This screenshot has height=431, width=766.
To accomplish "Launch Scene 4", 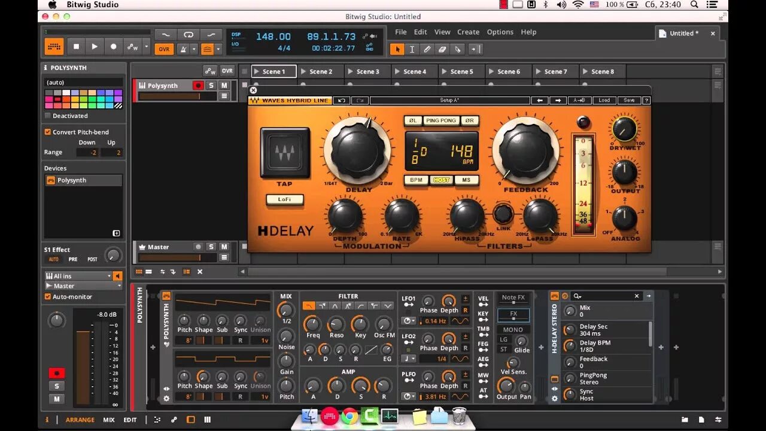I will tap(398, 72).
